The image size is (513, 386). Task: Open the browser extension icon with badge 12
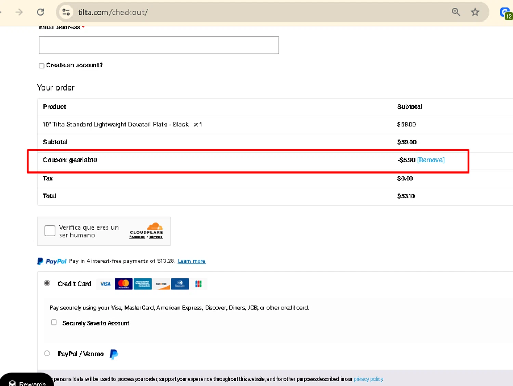pyautogui.click(x=506, y=13)
